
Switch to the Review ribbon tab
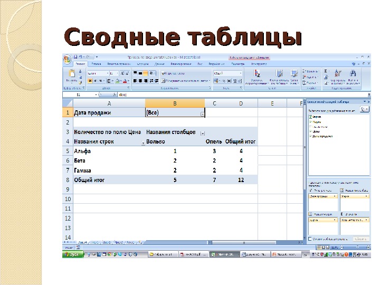coord(181,64)
